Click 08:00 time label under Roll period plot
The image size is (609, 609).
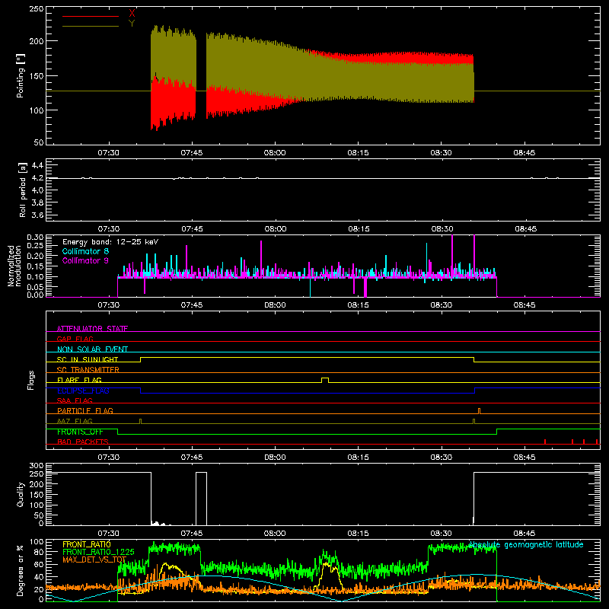click(x=276, y=229)
